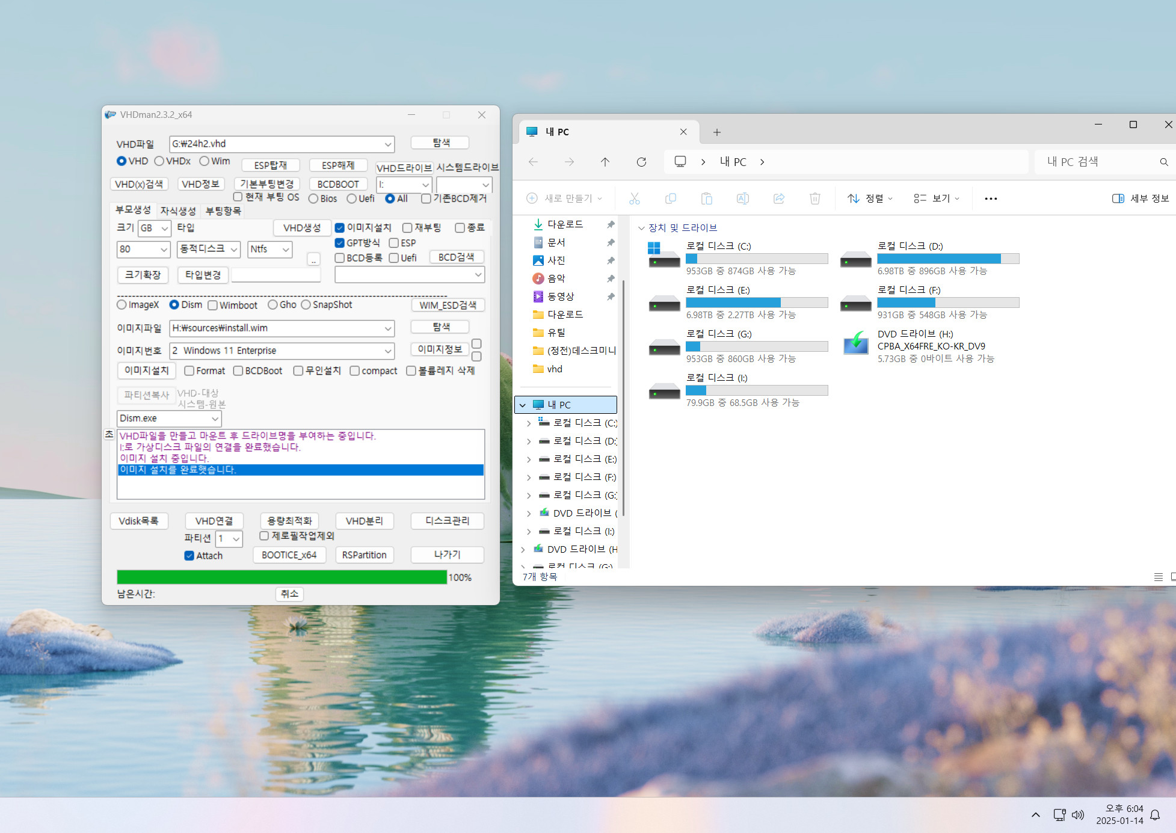Enable the compact checkbox

coord(354,371)
